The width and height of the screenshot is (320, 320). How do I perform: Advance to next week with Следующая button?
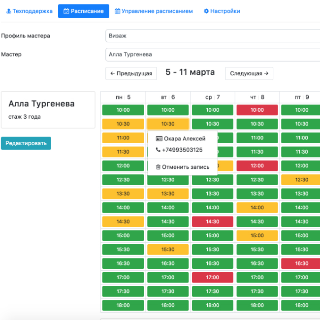tap(249, 73)
